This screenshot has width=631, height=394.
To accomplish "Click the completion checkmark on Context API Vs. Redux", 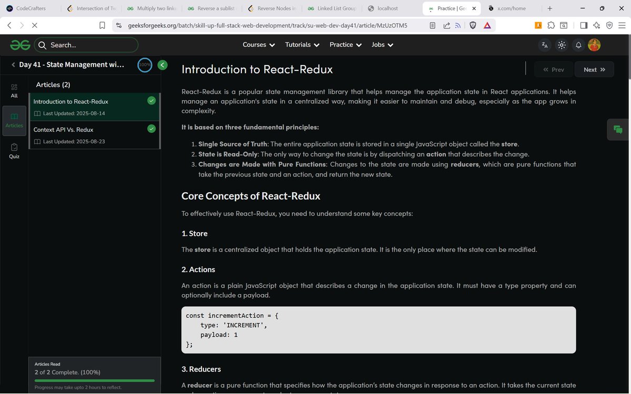I will point(151,128).
